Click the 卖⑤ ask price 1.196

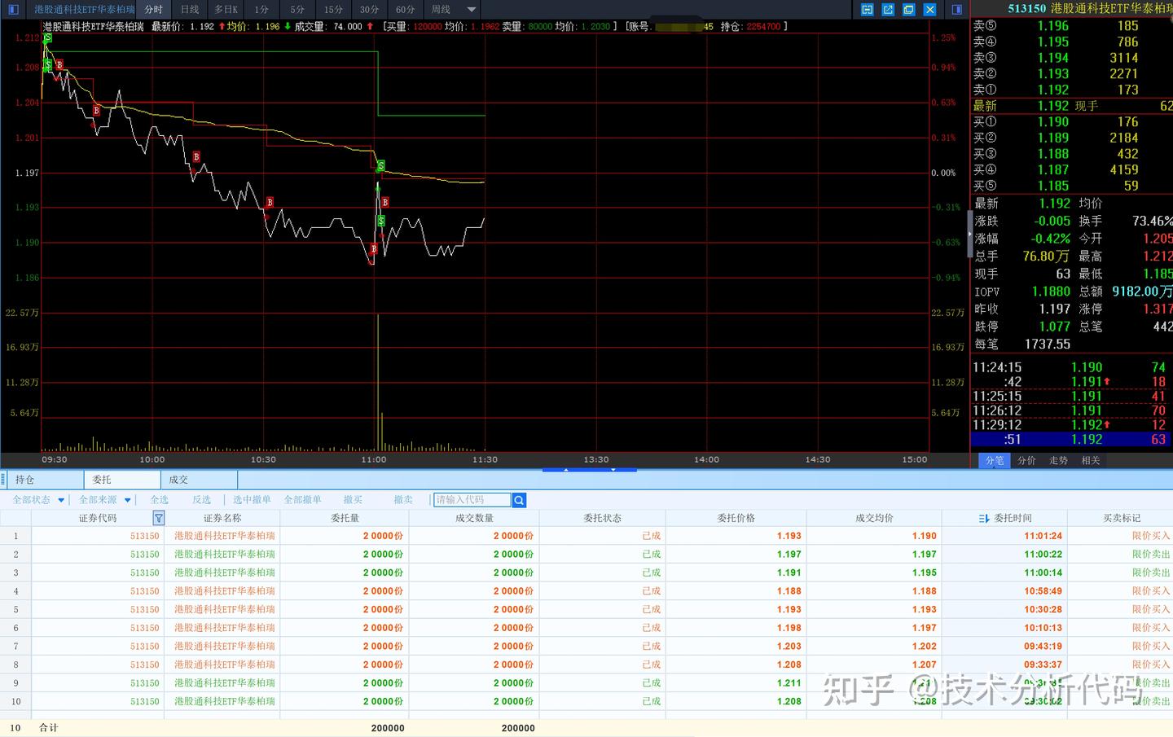[x=1053, y=26]
